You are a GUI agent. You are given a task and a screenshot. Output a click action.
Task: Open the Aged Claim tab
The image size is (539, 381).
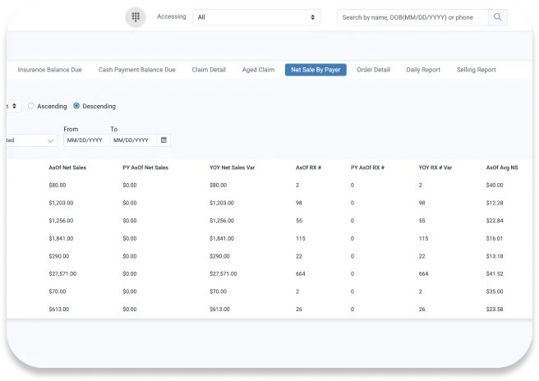coord(258,70)
